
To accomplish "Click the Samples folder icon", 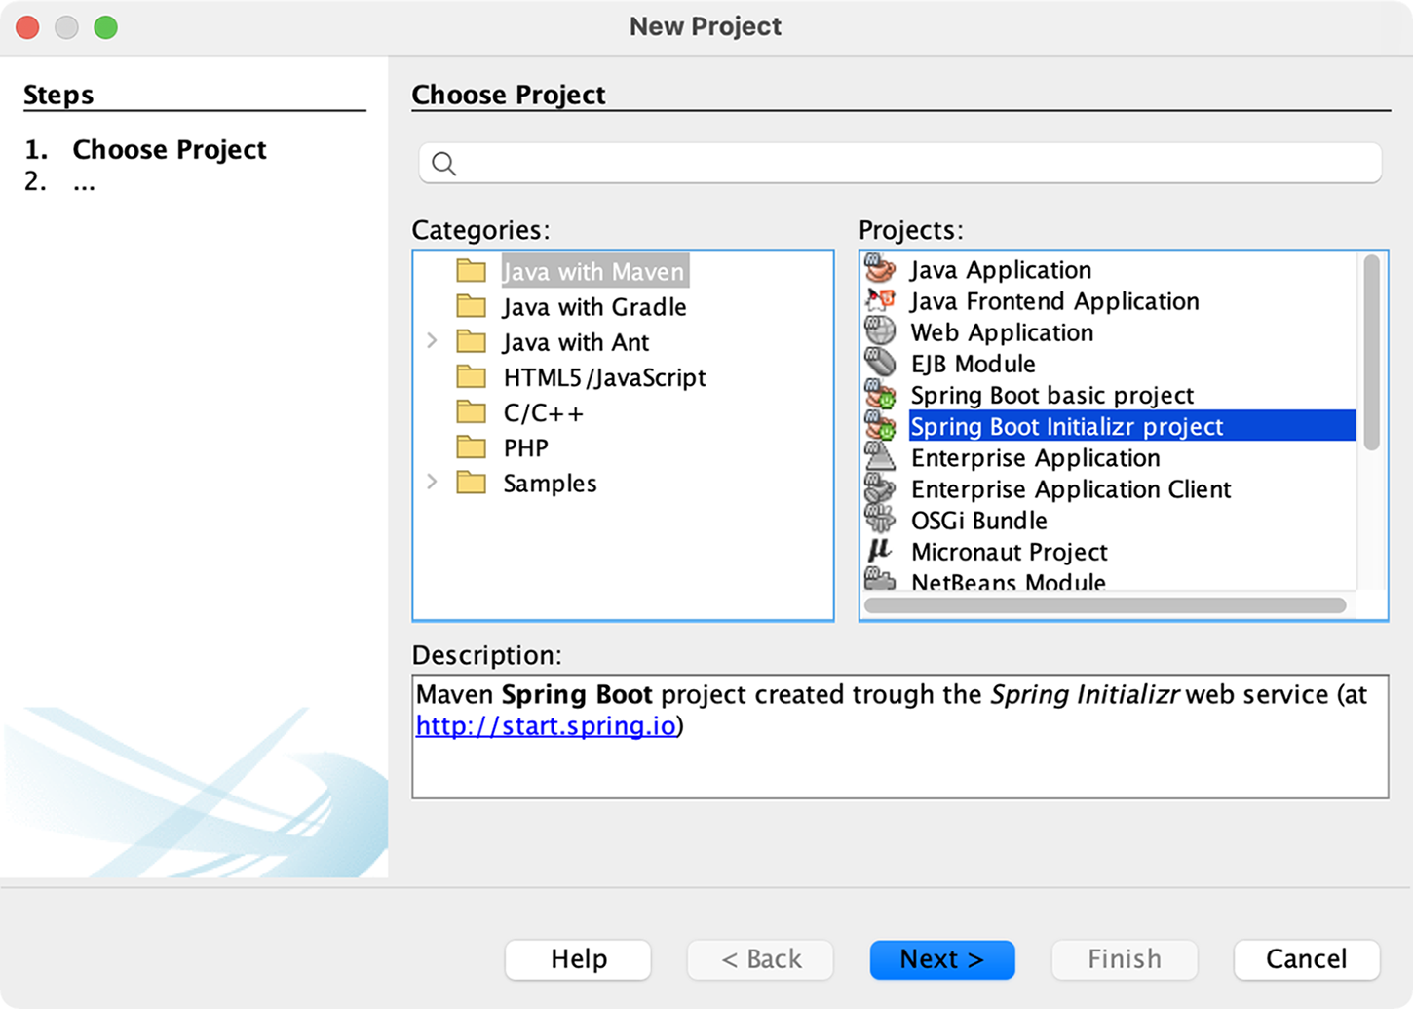I will coord(472,482).
